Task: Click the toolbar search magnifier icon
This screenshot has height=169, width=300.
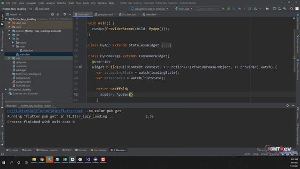Action: point(292,9)
